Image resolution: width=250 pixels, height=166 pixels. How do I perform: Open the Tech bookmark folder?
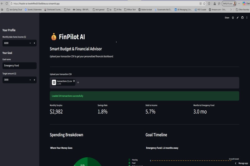point(67,10)
